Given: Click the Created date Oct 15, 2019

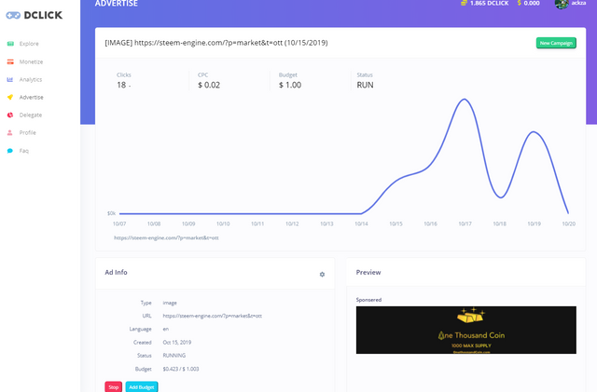Looking at the screenshot, I should tap(177, 343).
